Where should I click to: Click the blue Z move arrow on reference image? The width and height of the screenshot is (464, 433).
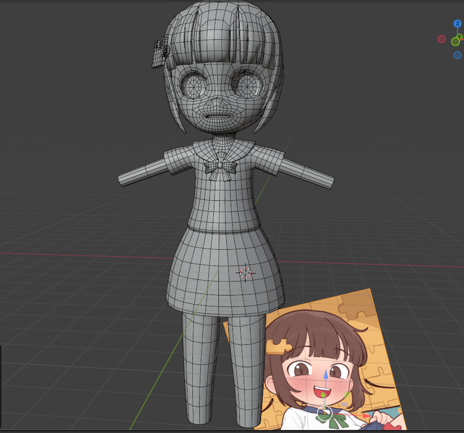[325, 375]
